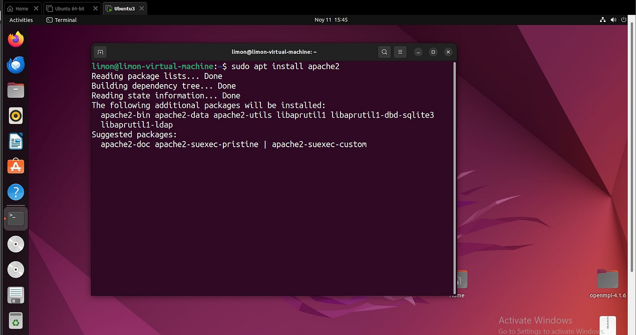Screen dimensions: 636x335
Task: Click the Terminal app menu in top bar
Action: pos(61,20)
